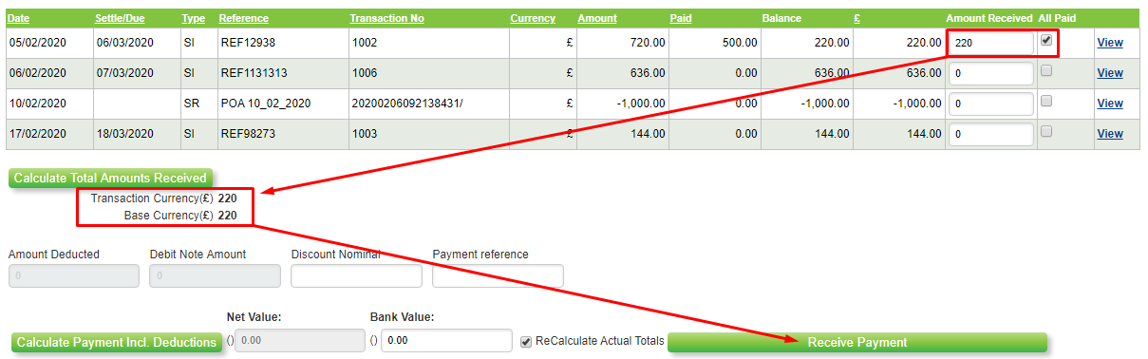Focus Amount Received field showing 220
1148x359 pixels.
[x=991, y=43]
